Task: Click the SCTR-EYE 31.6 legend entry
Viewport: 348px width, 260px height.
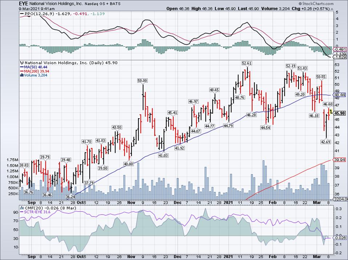Action: [37, 212]
